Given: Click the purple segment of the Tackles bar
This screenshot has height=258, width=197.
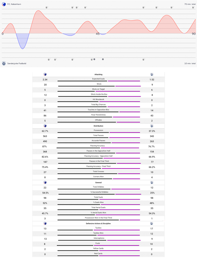Looking at the screenshot, I should (x=117, y=230).
